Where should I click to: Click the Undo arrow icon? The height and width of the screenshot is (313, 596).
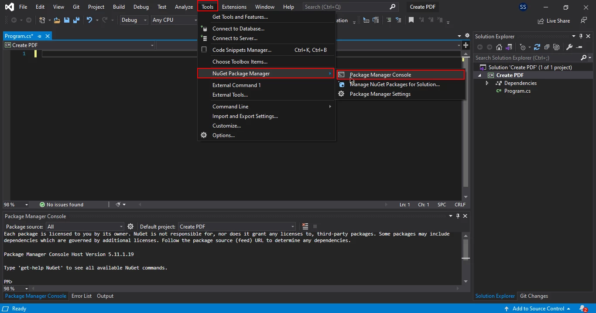tap(89, 20)
